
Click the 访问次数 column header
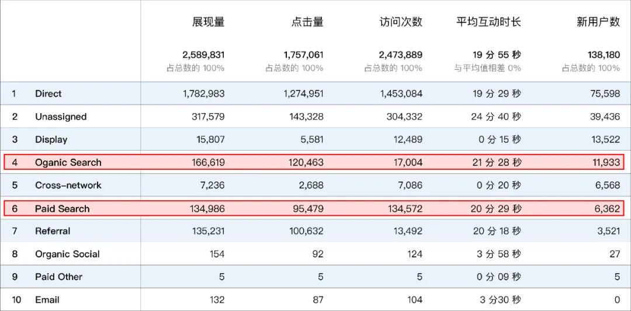coord(400,22)
